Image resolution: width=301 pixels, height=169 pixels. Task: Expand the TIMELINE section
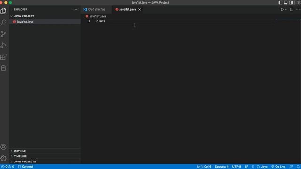pyautogui.click(x=45, y=156)
